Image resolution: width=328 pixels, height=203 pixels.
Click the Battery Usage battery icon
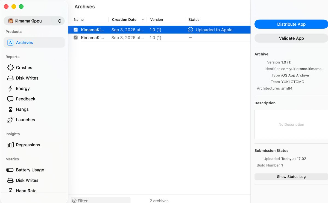pos(10,170)
